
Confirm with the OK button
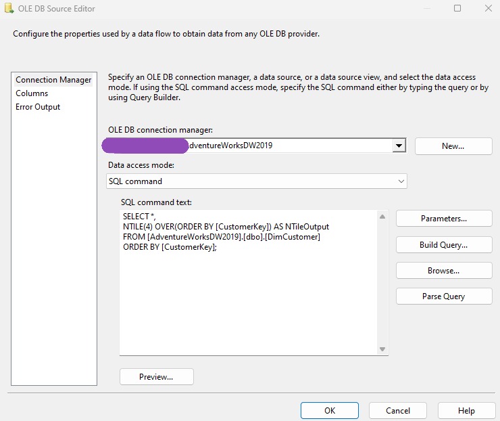point(330,411)
